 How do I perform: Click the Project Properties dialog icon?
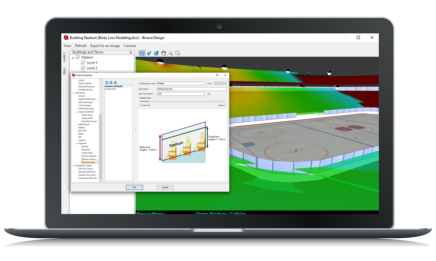(74, 75)
